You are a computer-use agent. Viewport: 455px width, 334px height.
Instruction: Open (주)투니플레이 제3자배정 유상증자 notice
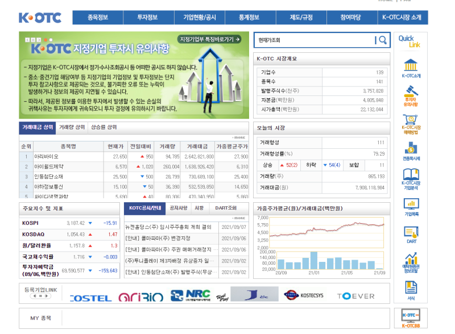(169, 261)
